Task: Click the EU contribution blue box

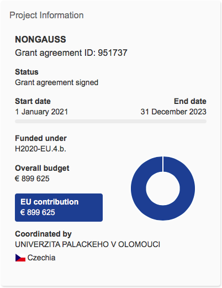Action: coord(59,207)
